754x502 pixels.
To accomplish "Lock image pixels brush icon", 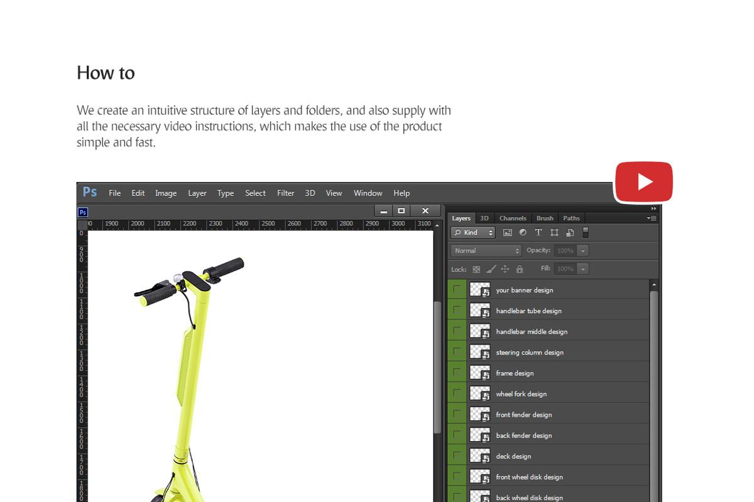I will point(491,269).
